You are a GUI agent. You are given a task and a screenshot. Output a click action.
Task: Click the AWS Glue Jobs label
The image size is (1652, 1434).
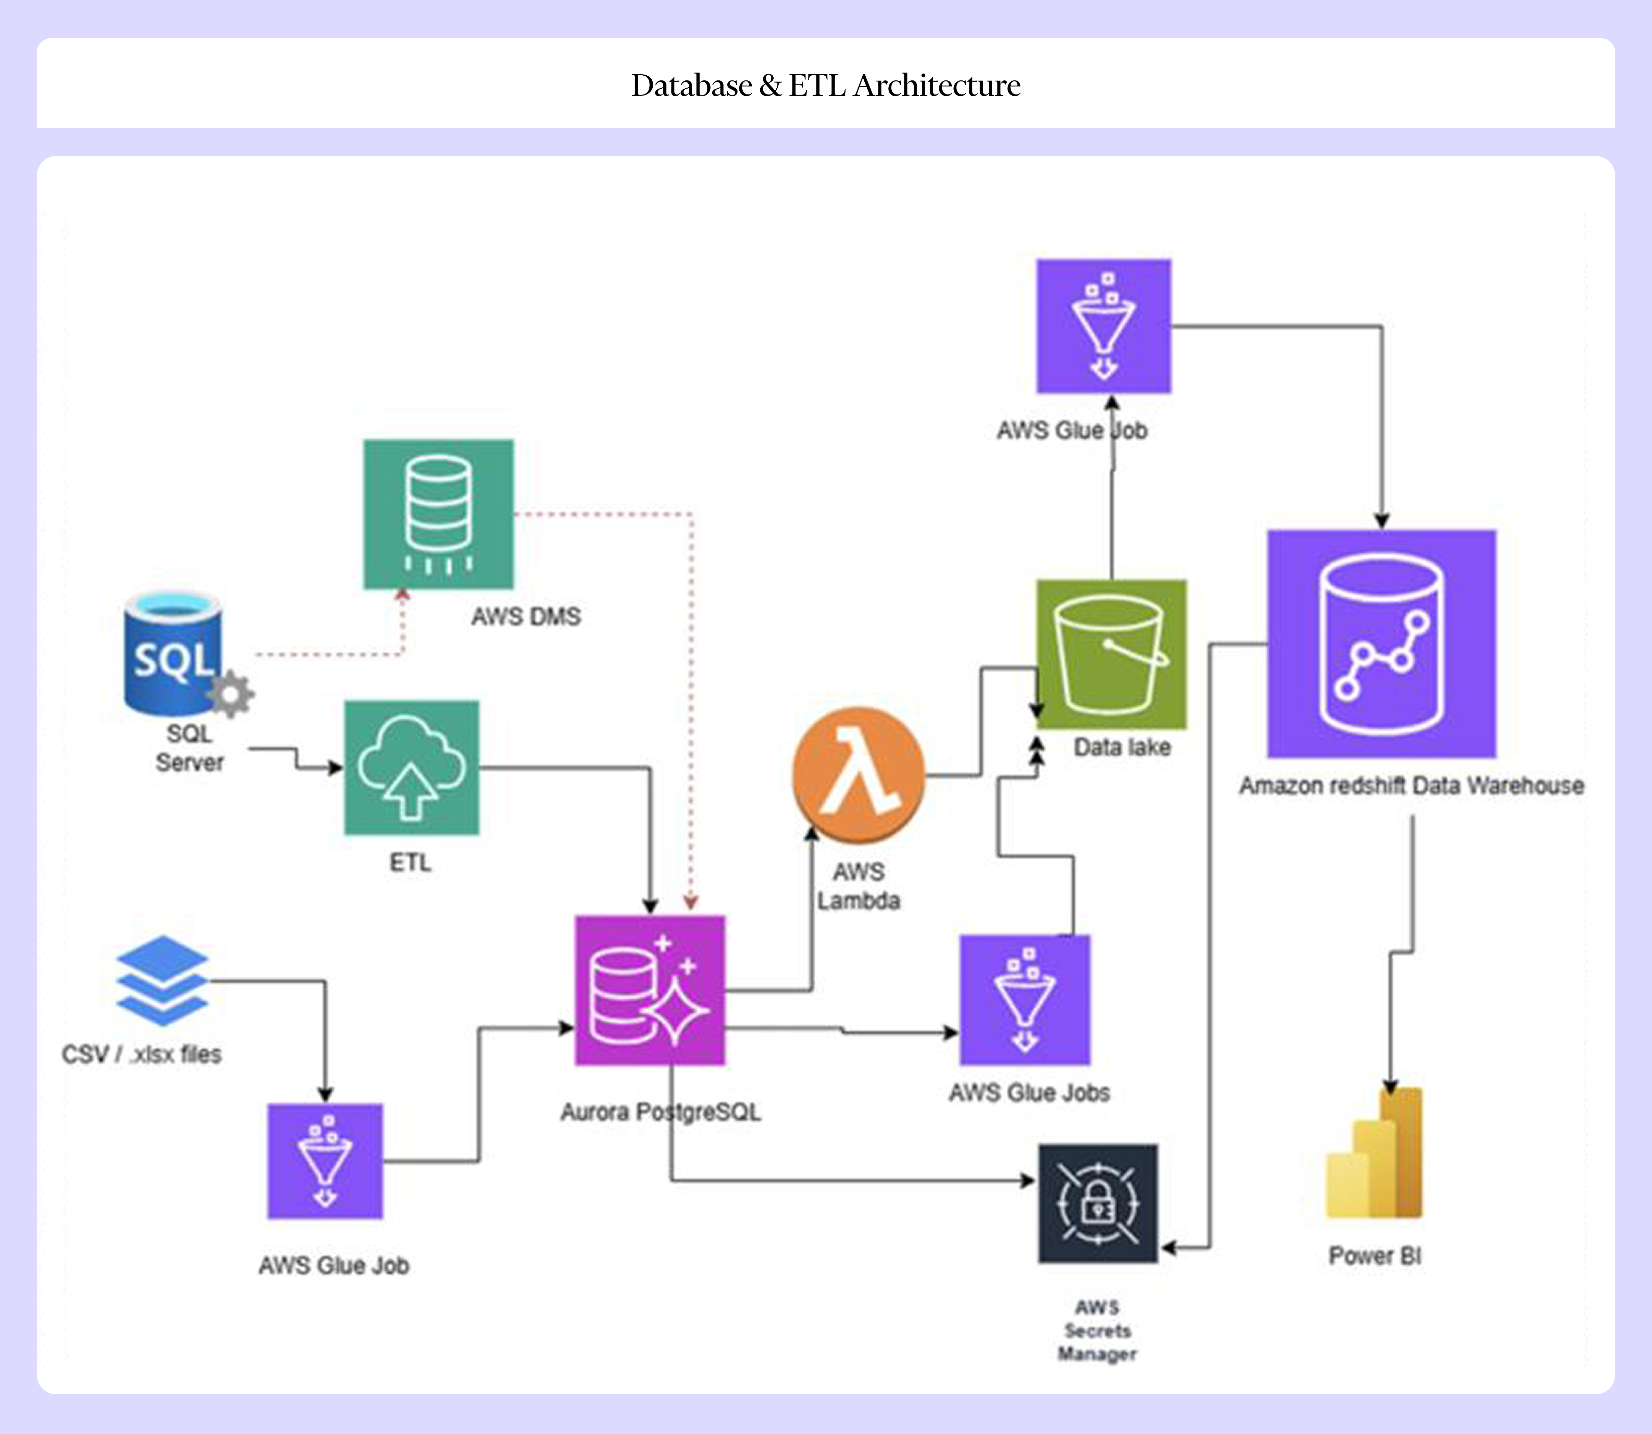(1029, 1092)
